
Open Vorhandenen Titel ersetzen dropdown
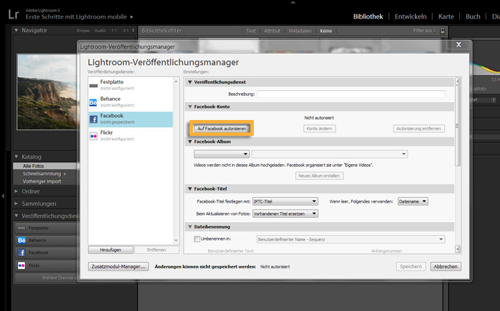click(x=285, y=214)
